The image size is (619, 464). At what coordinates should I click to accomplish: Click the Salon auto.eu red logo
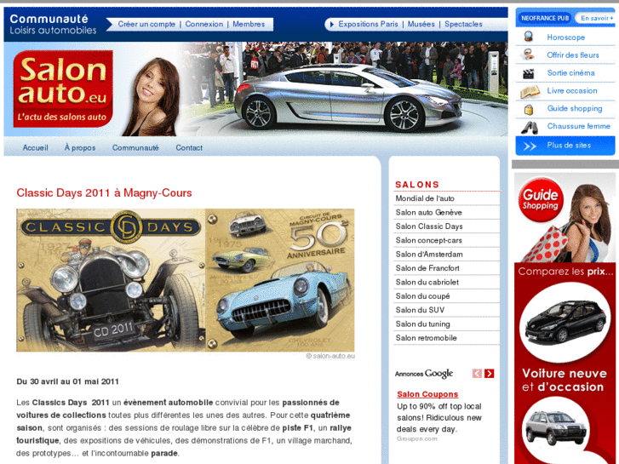click(x=63, y=89)
